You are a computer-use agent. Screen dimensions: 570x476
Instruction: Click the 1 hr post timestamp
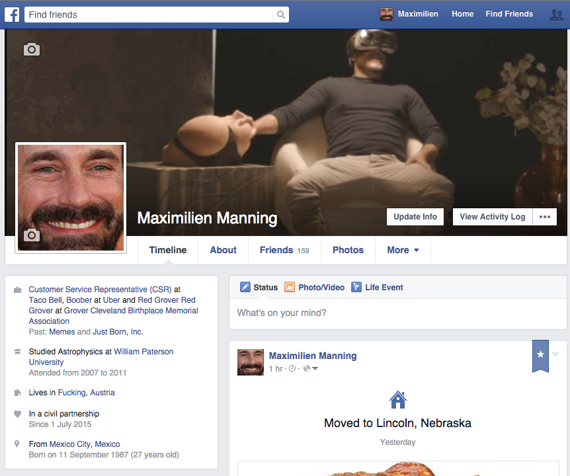(x=276, y=368)
